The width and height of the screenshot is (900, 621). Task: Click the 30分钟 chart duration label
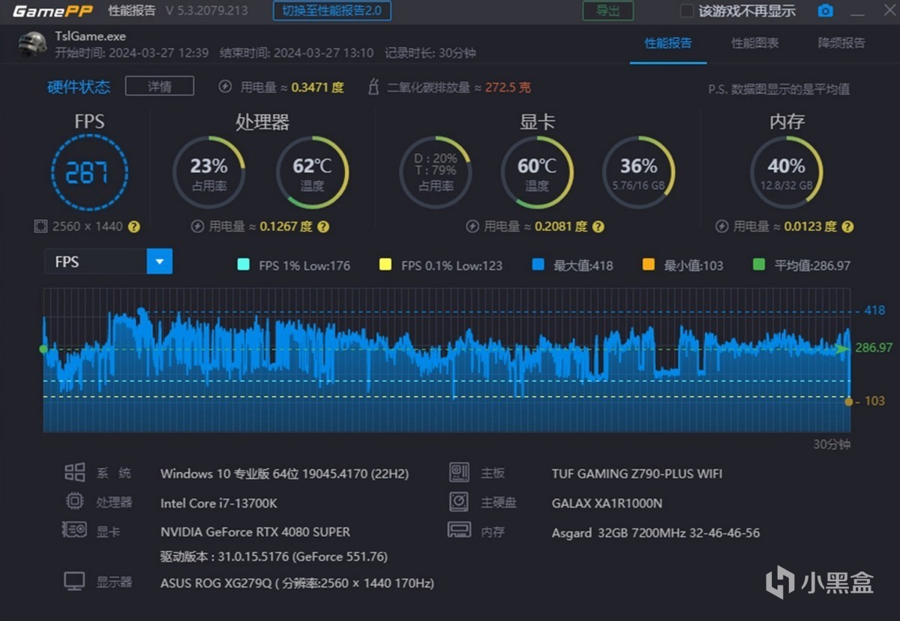pos(832,444)
